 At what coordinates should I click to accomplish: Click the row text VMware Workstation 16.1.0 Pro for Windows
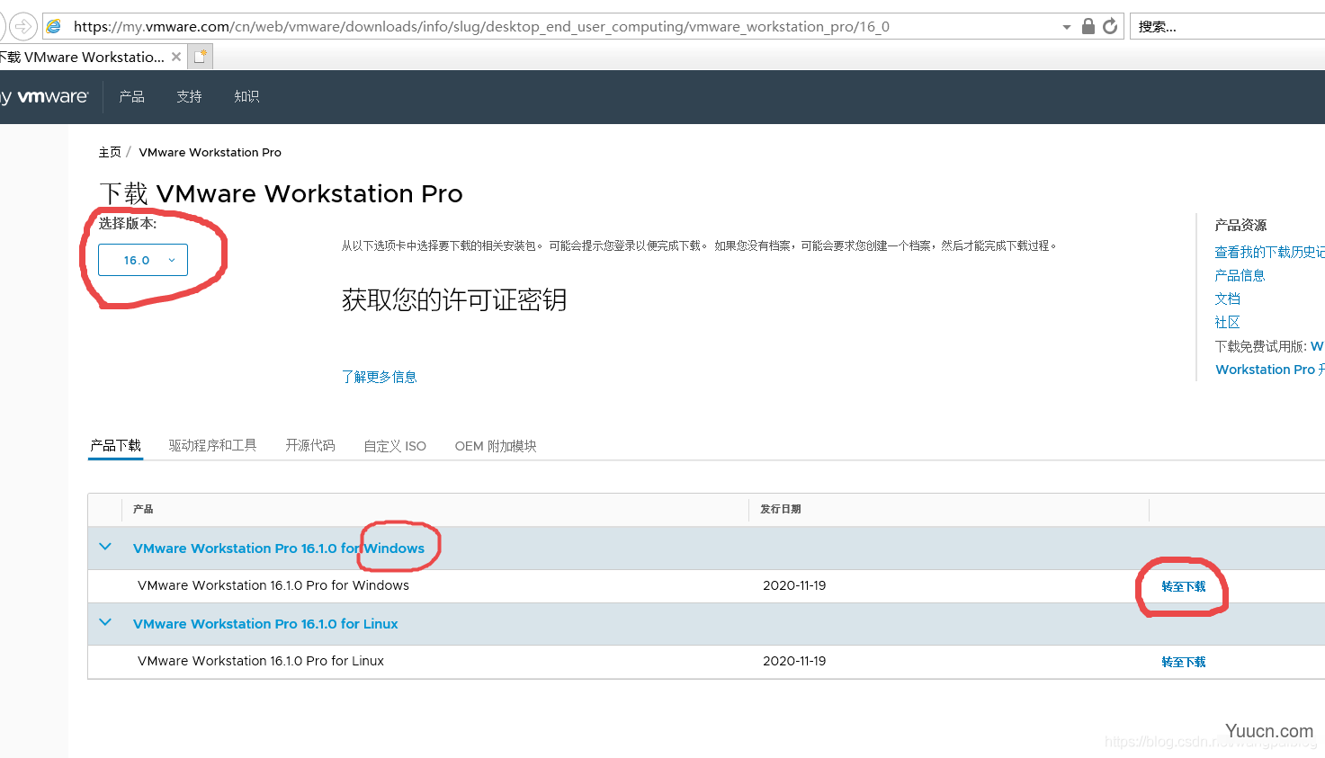click(273, 585)
